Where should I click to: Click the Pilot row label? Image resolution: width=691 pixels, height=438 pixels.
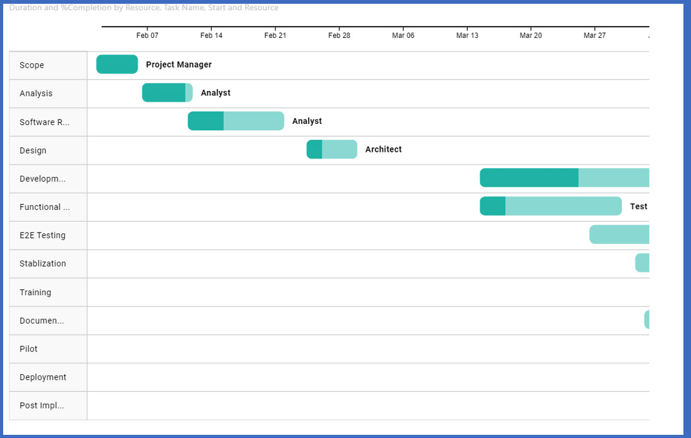pyautogui.click(x=28, y=349)
